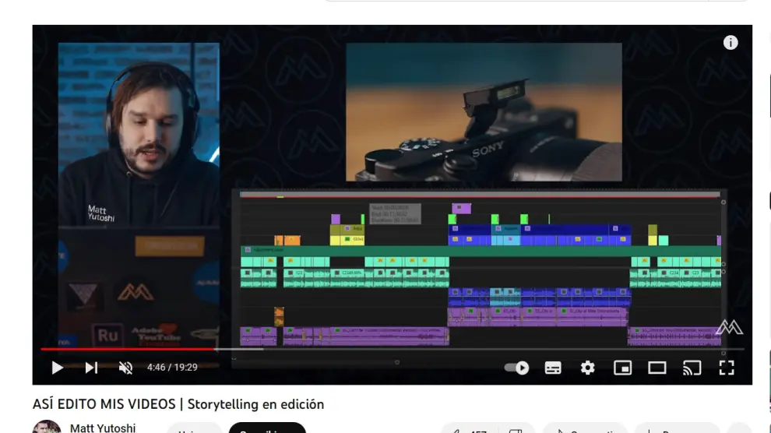Screen dimensions: 771x433
Task: Unmute the video sound
Action: pos(125,368)
